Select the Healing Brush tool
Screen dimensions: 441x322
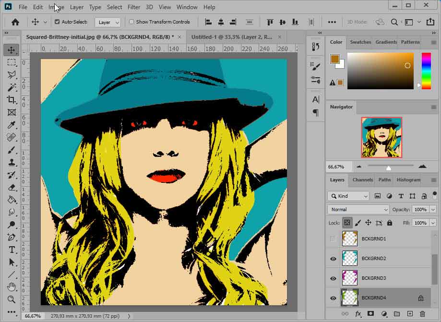(x=12, y=138)
